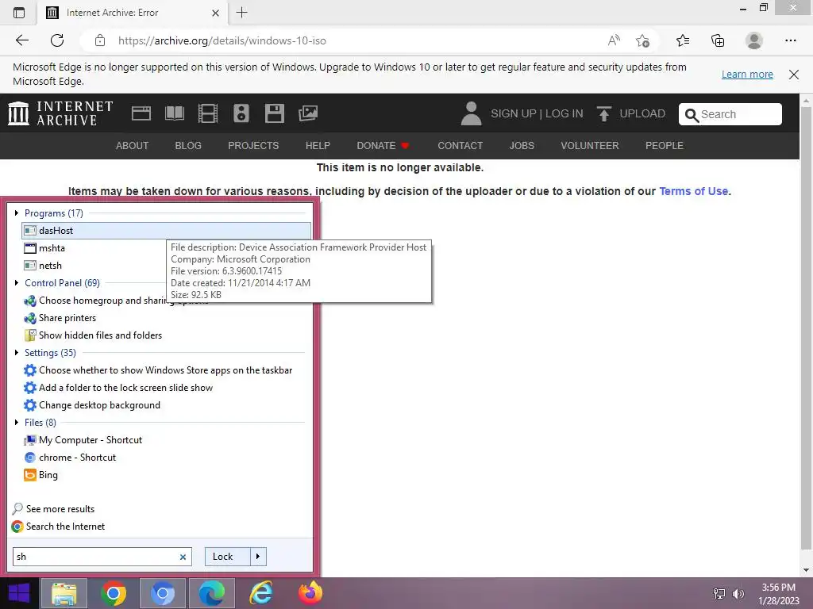This screenshot has height=609, width=813.
Task: Open Chromium from the taskbar
Action: pyautogui.click(x=163, y=593)
